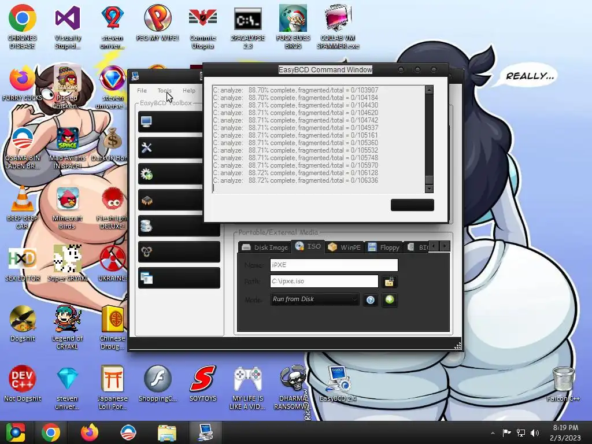
Task: Open BCD Backup database-stack icon button
Action: point(179,226)
